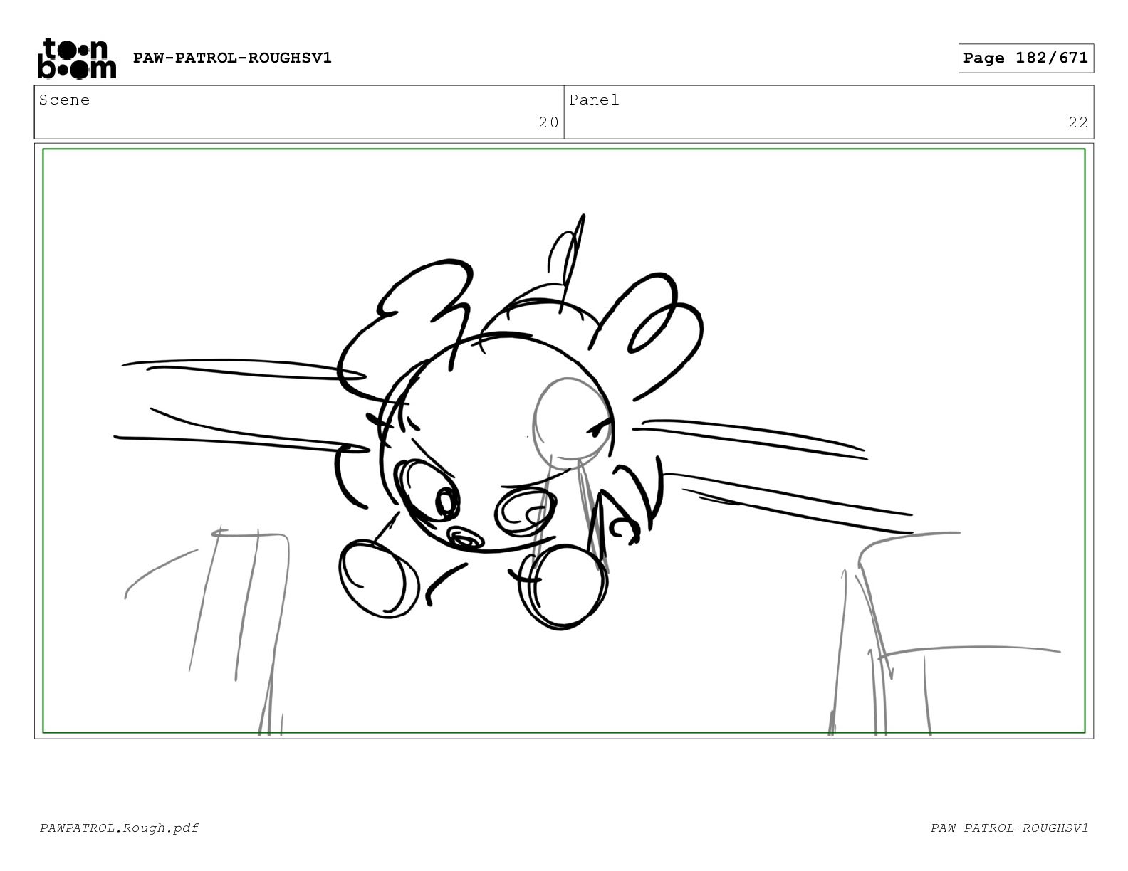The image size is (1128, 871).
Task: Click the Page 182/671 indicator
Action: click(1025, 58)
